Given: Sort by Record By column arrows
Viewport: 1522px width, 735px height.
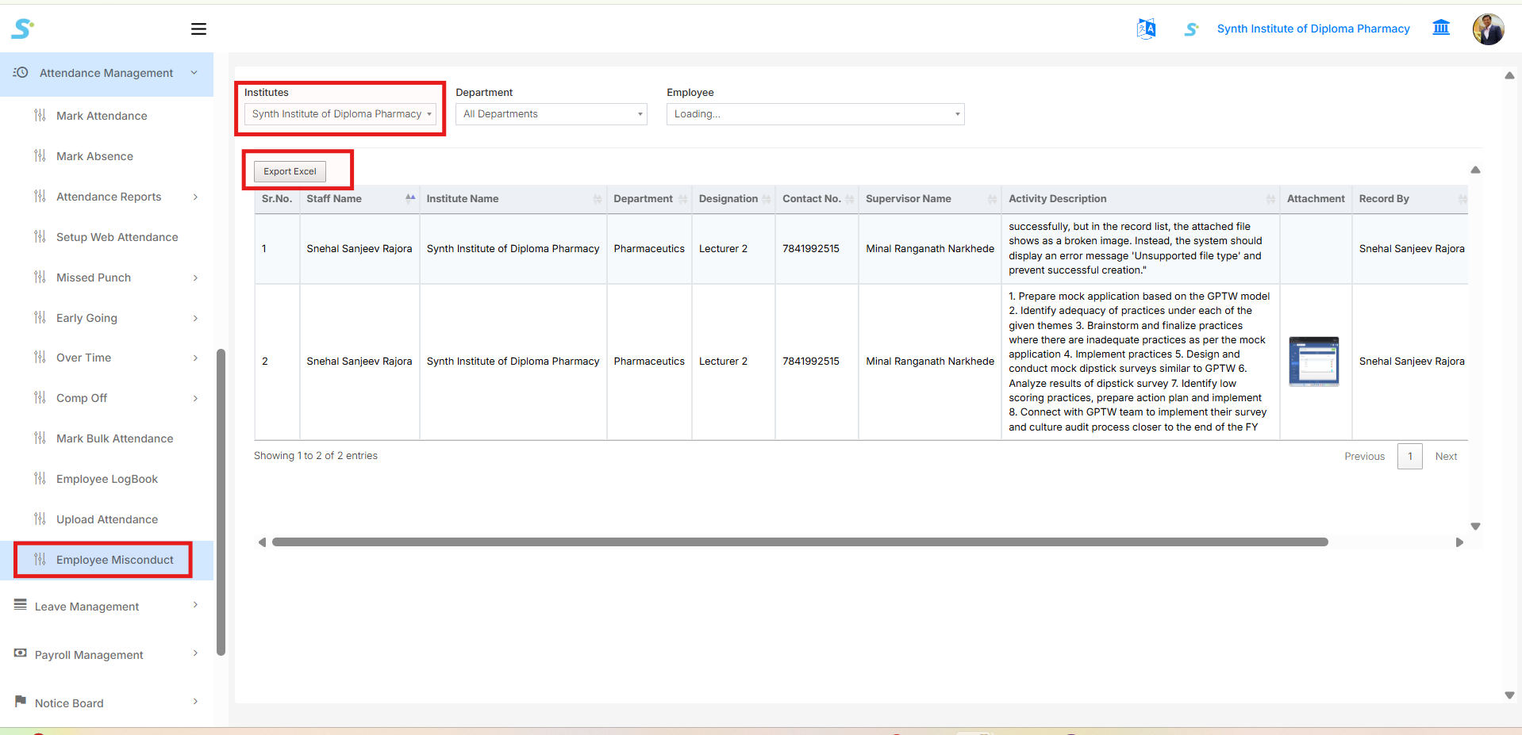Looking at the screenshot, I should (1462, 199).
